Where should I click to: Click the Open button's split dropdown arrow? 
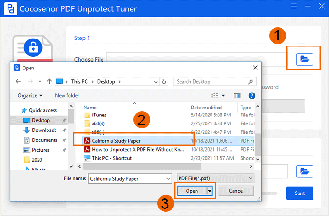pos(210,191)
